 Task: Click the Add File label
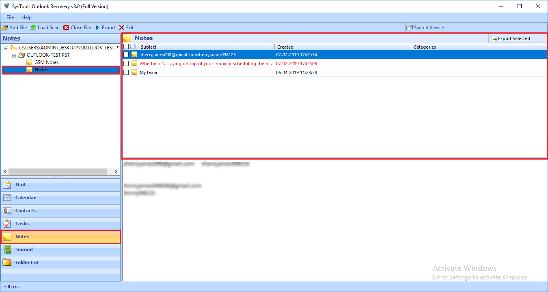(x=18, y=28)
